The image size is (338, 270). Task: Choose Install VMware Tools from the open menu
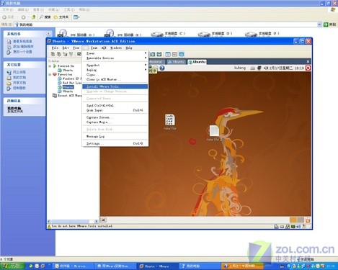tap(115, 86)
